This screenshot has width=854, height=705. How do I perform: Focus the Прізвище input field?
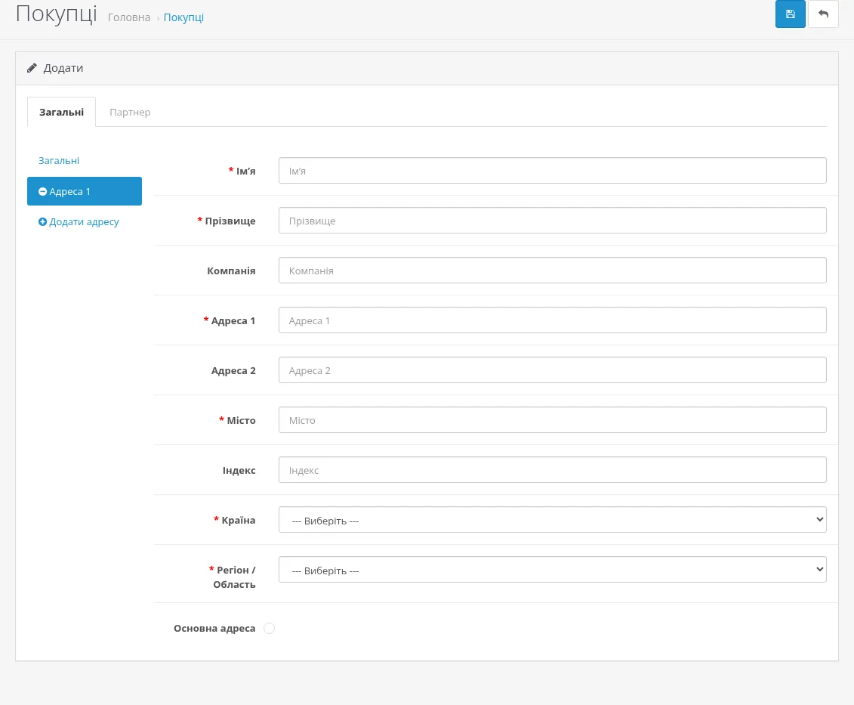pos(552,221)
